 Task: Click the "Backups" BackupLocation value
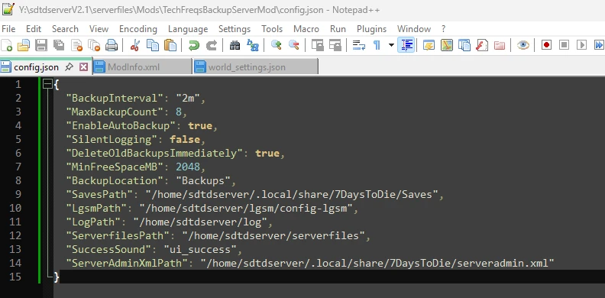(203, 180)
